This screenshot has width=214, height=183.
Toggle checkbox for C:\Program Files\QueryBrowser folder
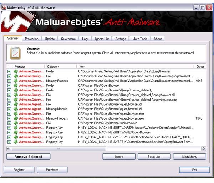9,86
